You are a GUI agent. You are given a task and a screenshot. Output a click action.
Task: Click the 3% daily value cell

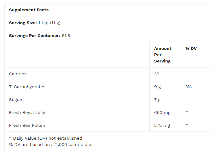[x=188, y=87]
